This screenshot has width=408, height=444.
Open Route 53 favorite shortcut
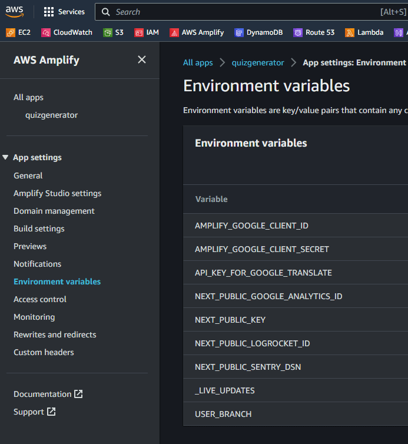pos(314,32)
